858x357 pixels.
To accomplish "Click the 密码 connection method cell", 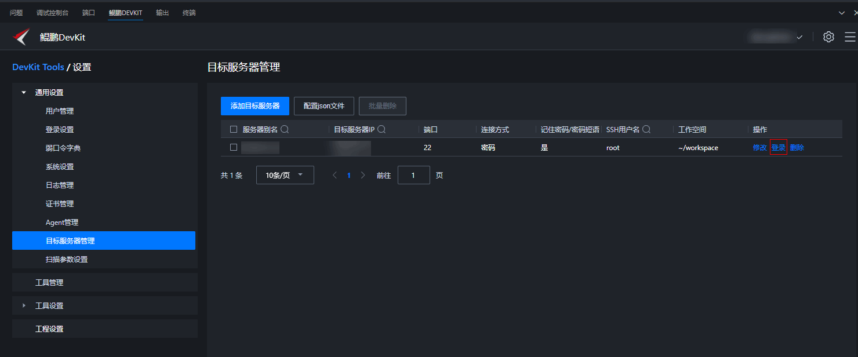I will (488, 148).
